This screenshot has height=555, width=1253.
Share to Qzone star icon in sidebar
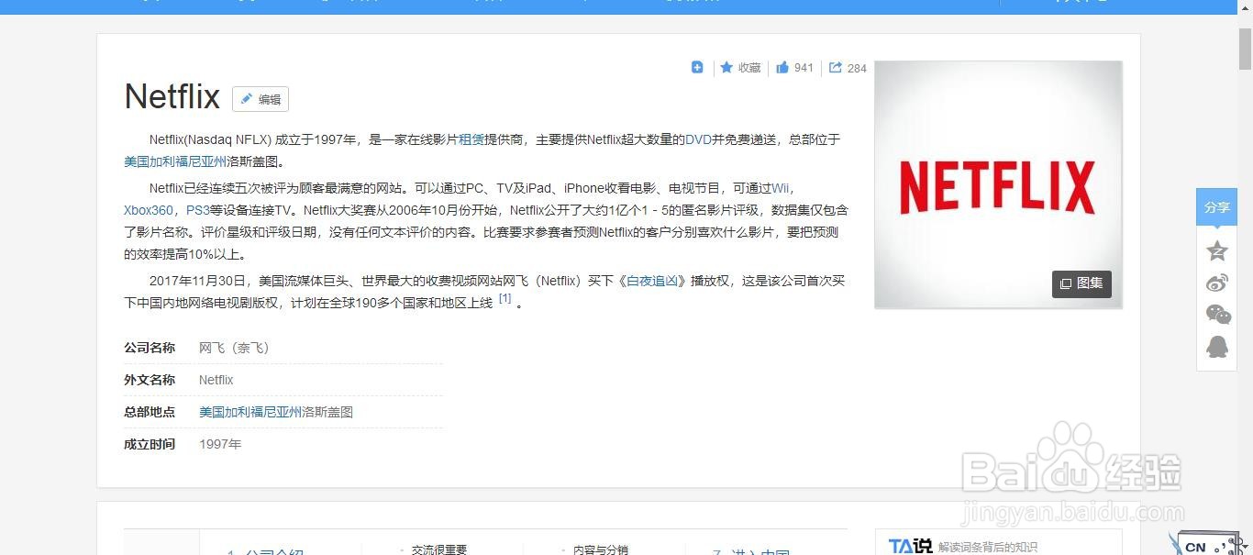coord(1217,250)
